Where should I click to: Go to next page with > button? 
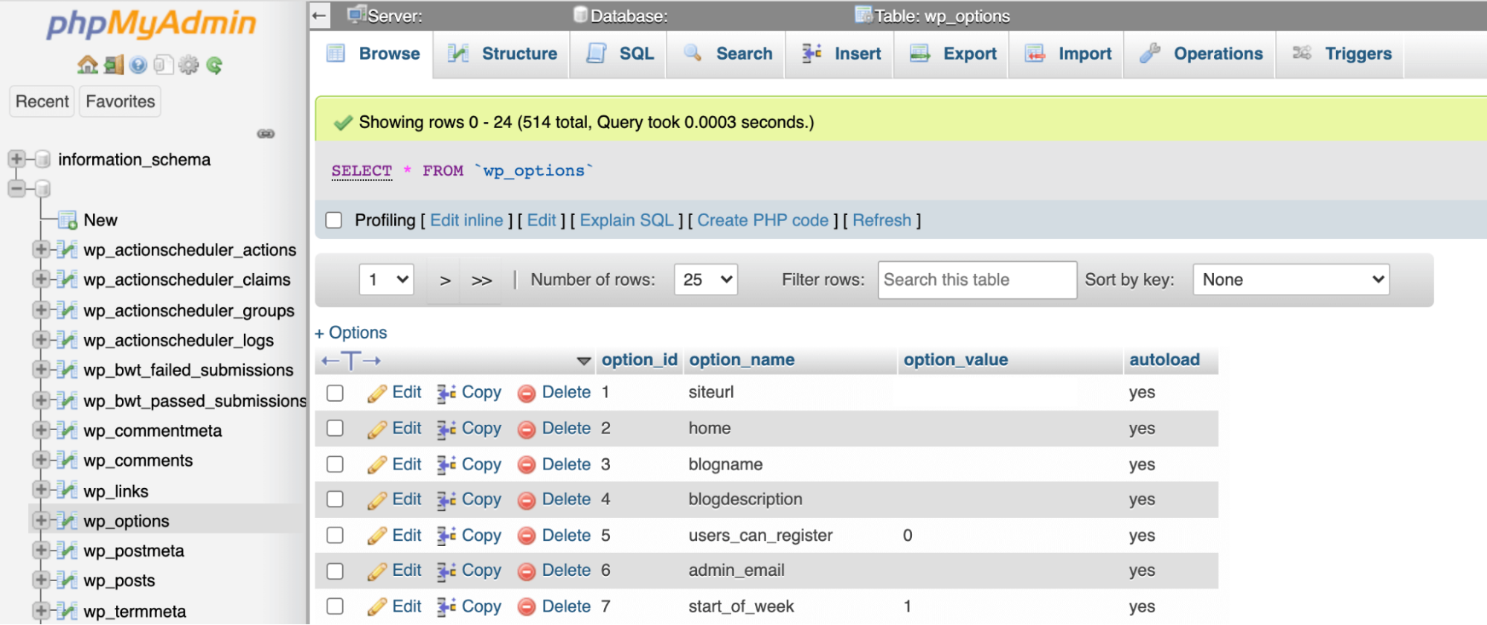(445, 281)
